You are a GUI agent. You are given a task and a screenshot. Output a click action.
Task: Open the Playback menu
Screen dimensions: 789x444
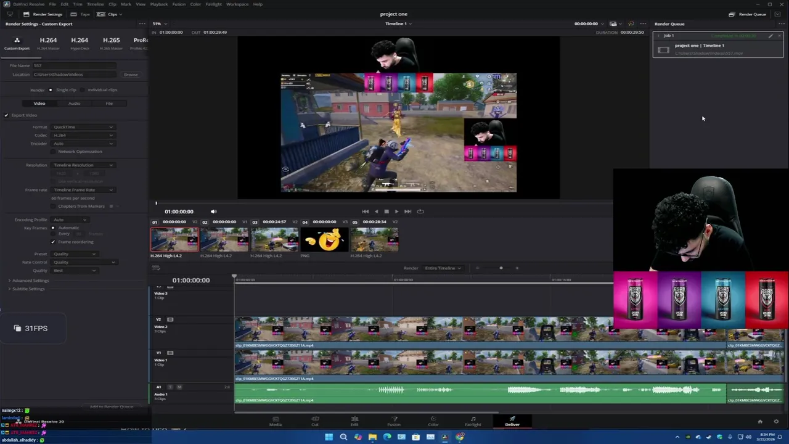pyautogui.click(x=158, y=4)
